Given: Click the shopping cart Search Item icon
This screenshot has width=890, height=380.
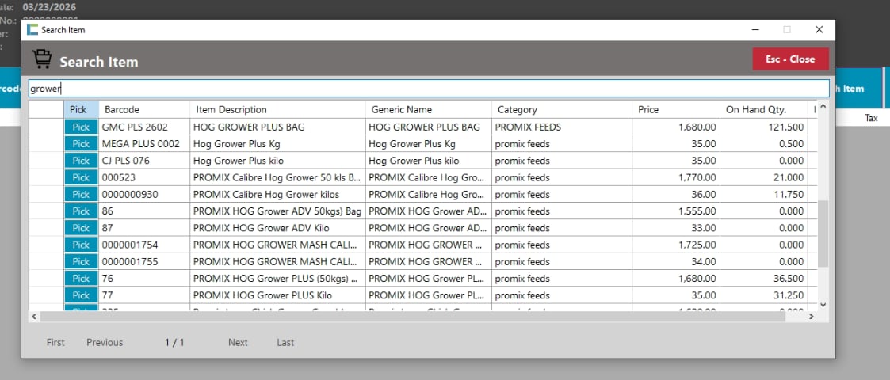Looking at the screenshot, I should point(40,60).
